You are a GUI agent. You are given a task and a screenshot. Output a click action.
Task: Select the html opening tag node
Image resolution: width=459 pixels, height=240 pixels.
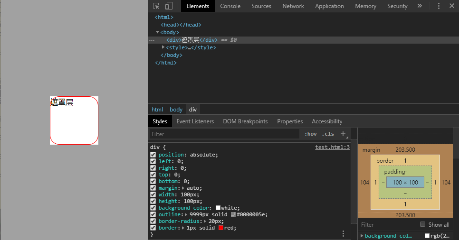tap(164, 17)
